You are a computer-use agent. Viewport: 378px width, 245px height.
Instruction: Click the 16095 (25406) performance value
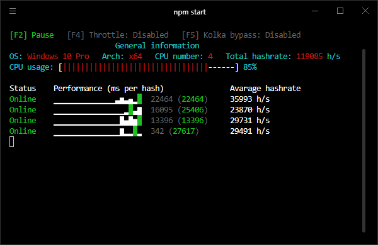179,110
